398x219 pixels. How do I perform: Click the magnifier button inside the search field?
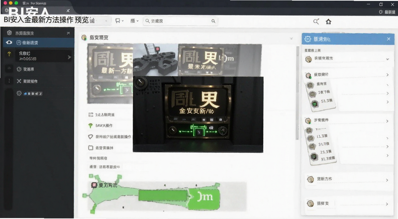(x=213, y=21)
